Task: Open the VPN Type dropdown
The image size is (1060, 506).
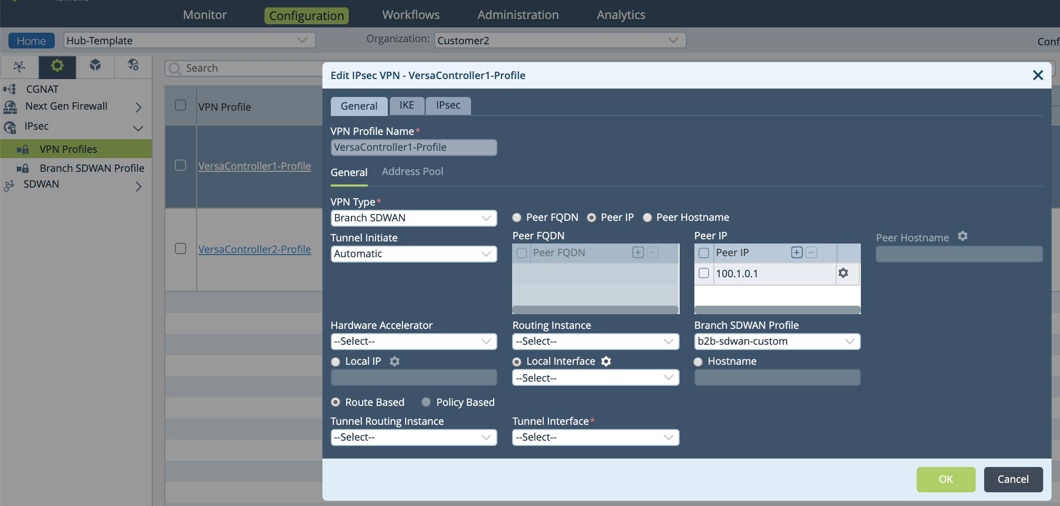Action: 414,218
